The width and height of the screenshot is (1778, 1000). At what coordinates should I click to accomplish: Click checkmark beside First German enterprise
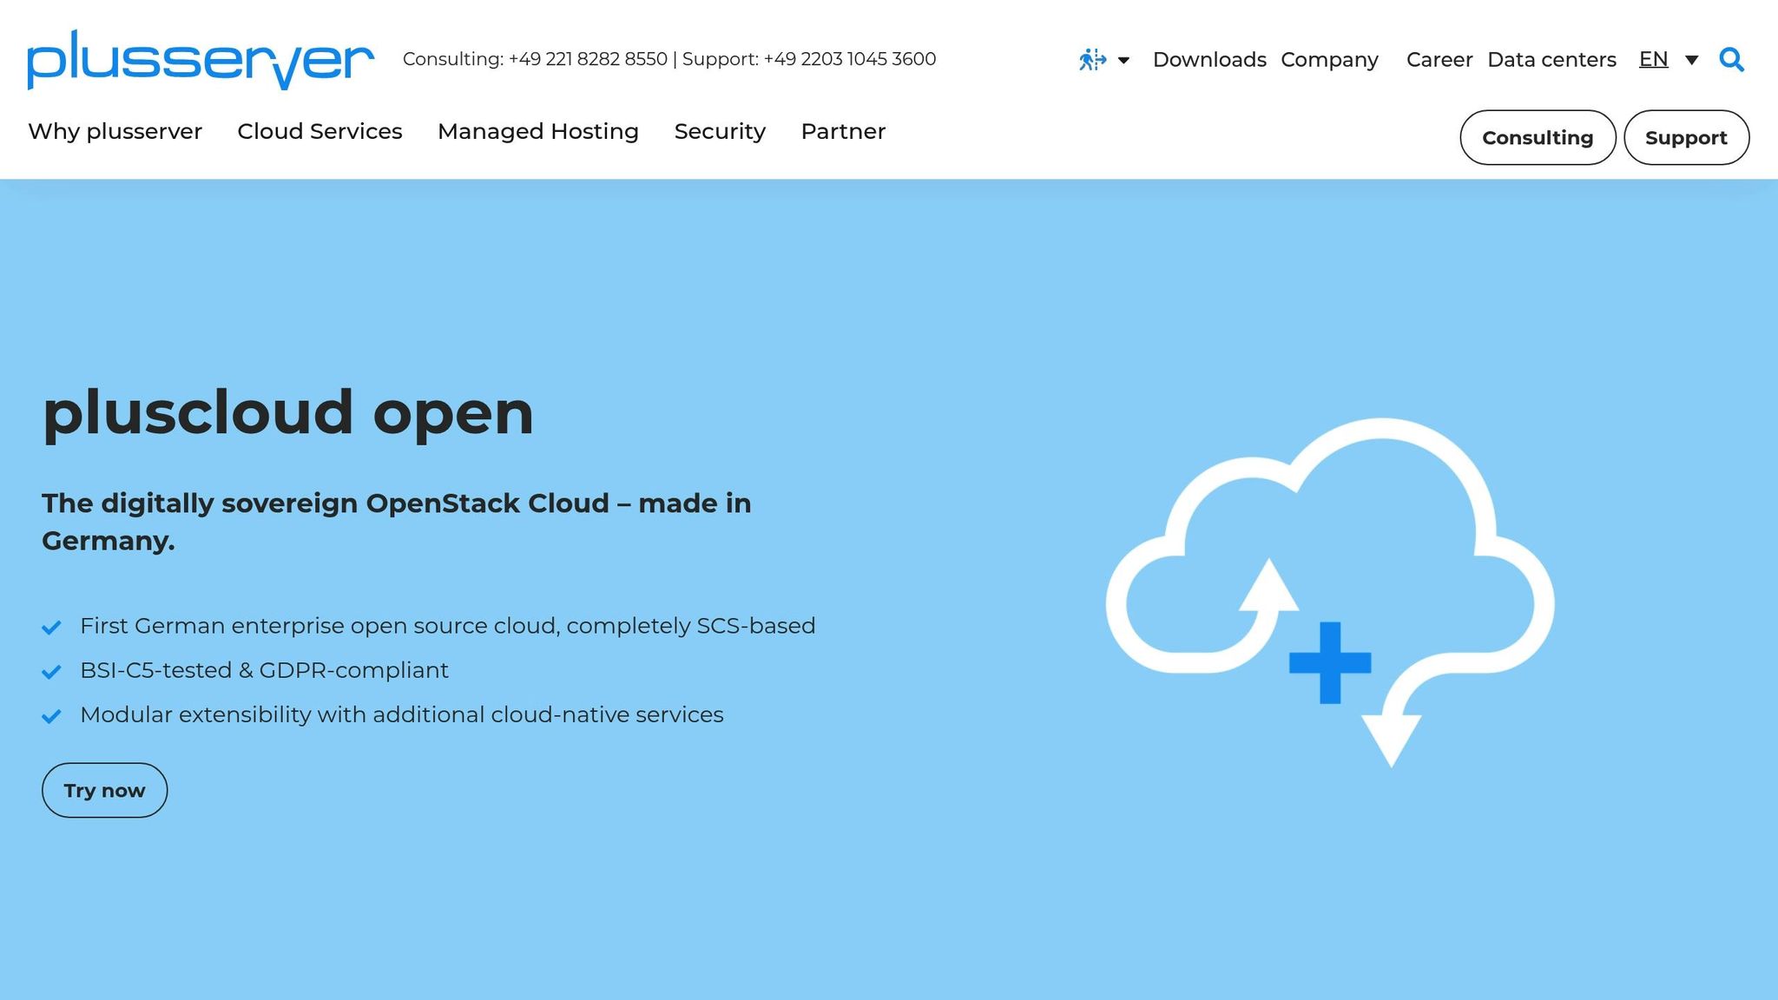52,627
